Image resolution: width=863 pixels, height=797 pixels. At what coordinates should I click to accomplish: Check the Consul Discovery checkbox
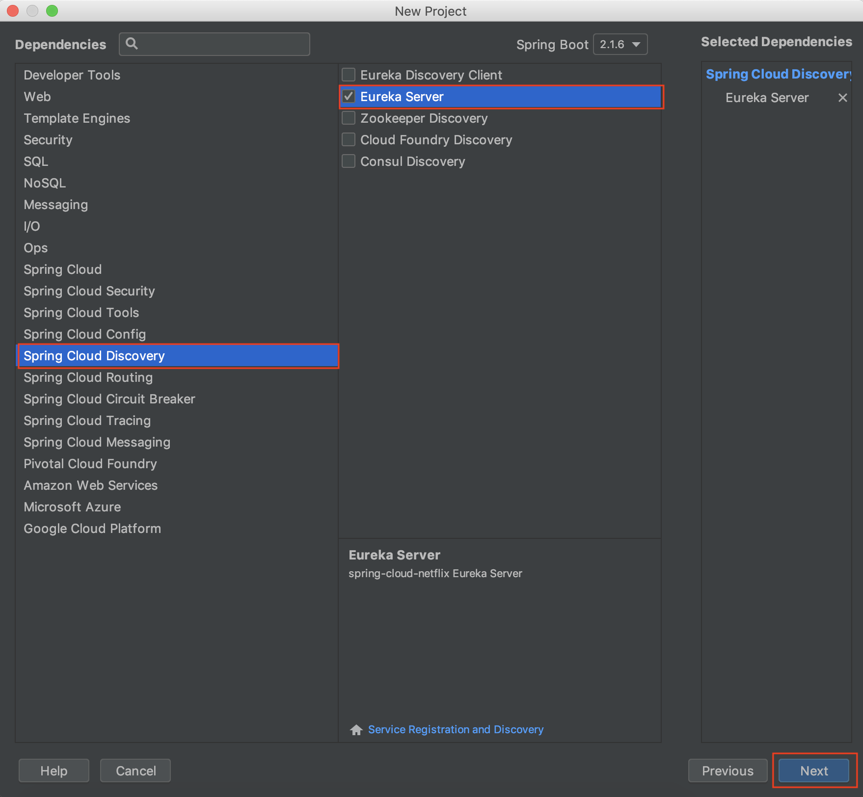point(349,161)
